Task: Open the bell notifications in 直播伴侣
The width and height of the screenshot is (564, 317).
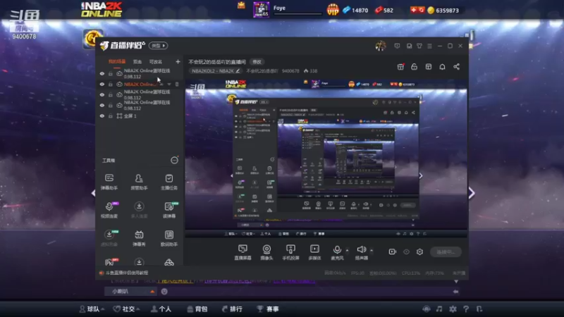Action: [442, 67]
